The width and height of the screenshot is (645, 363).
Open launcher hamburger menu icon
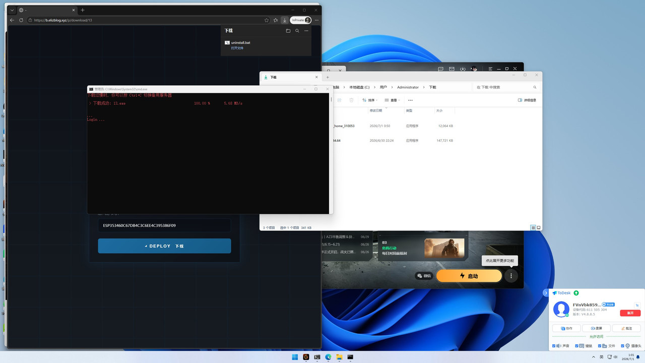point(490,69)
